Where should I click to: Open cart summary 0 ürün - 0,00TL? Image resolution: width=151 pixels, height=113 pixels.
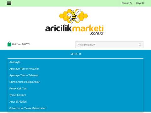tap(21, 44)
